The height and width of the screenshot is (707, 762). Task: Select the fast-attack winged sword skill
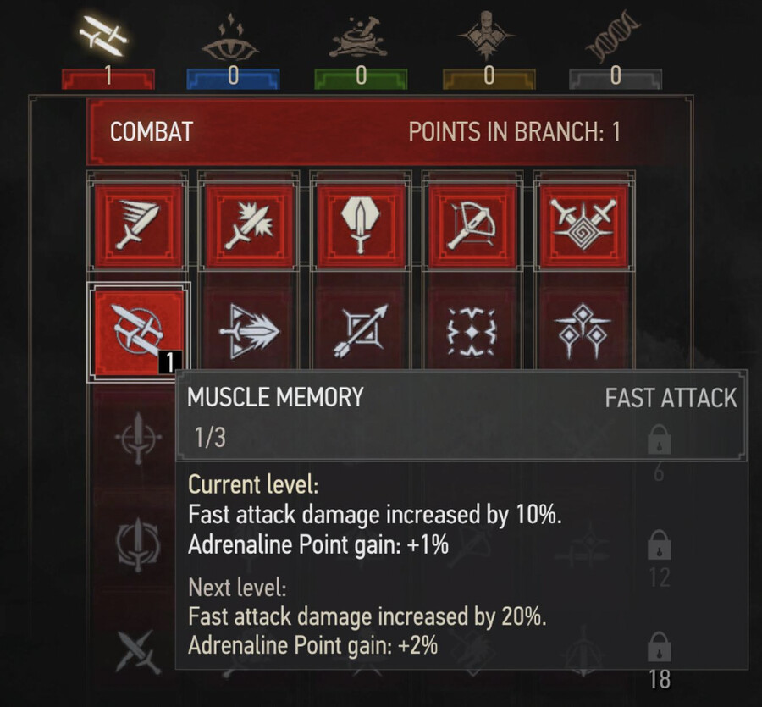139,225
